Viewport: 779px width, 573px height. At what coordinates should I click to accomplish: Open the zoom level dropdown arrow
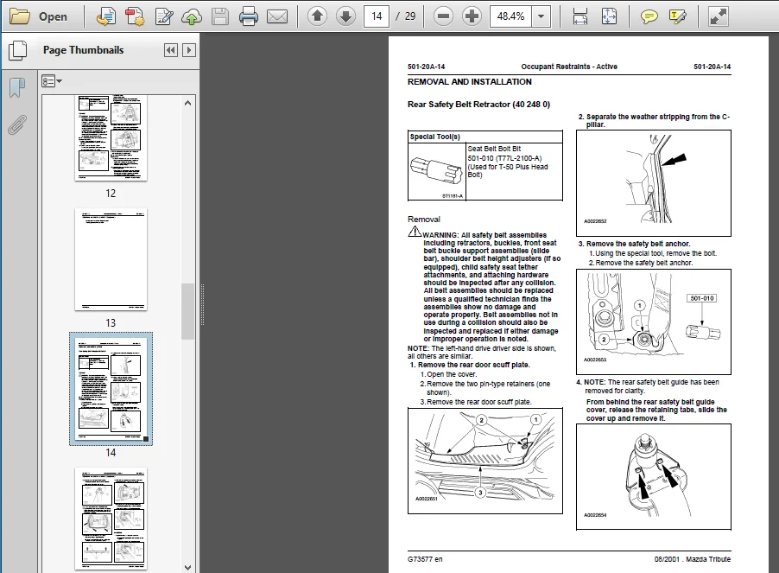click(541, 16)
